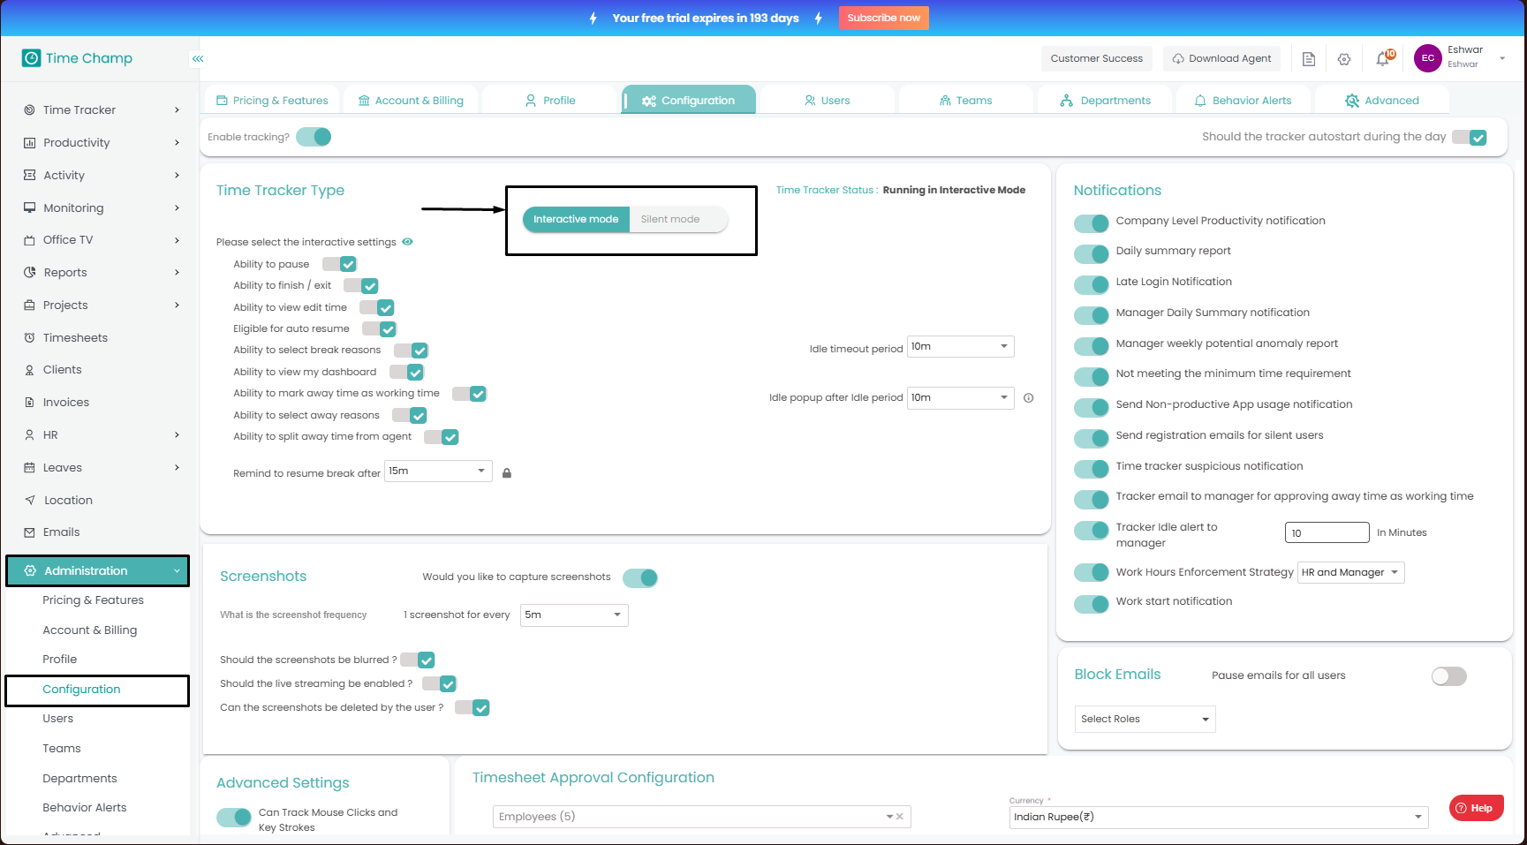The image size is (1527, 845).
Task: Click the Tracker Idle alert minutes field
Action: (x=1327, y=533)
